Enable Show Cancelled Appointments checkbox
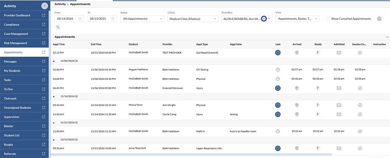The image size is (390, 158). click(x=328, y=19)
